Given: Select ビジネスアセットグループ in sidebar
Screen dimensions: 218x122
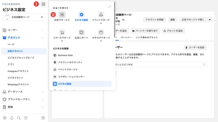Looking at the screenshot, I should 21,58.
